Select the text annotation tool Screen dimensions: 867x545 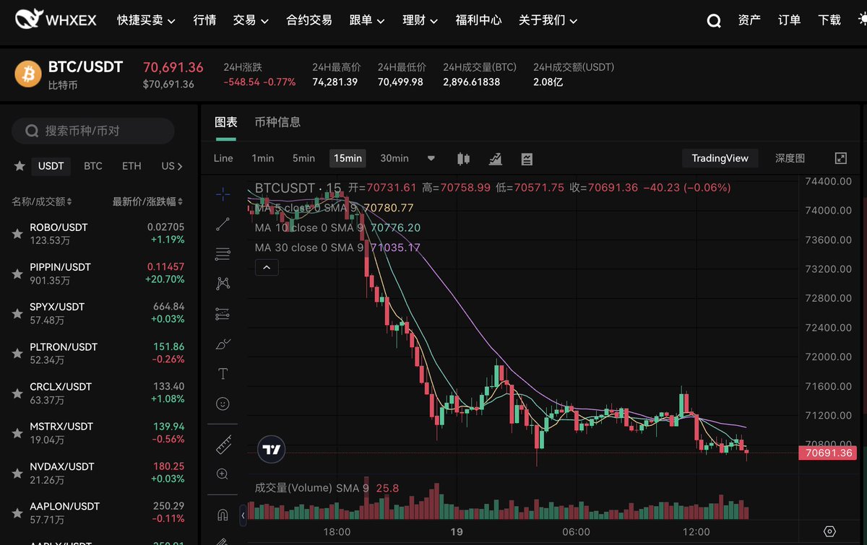pyautogui.click(x=223, y=374)
